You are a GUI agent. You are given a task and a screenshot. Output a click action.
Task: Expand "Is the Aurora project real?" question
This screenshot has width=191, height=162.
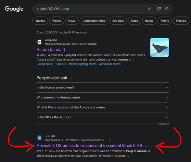point(103,87)
